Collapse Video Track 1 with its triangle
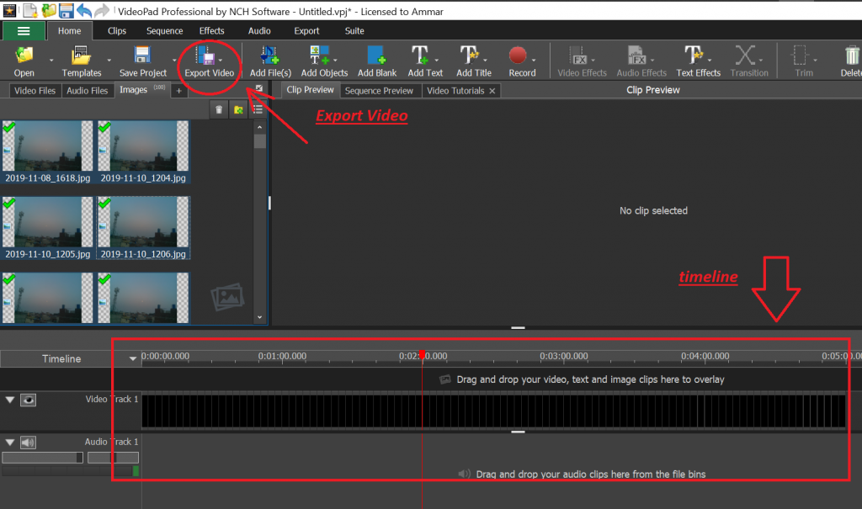 pos(10,400)
